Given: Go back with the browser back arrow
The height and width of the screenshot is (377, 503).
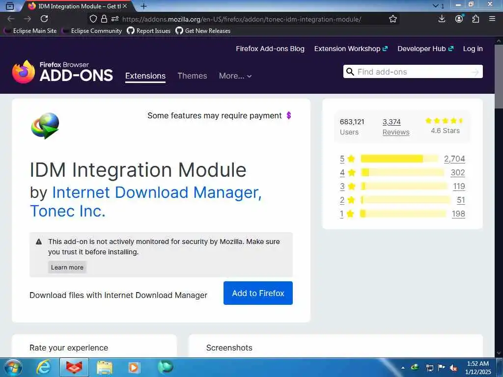Looking at the screenshot, I should click(x=11, y=19).
